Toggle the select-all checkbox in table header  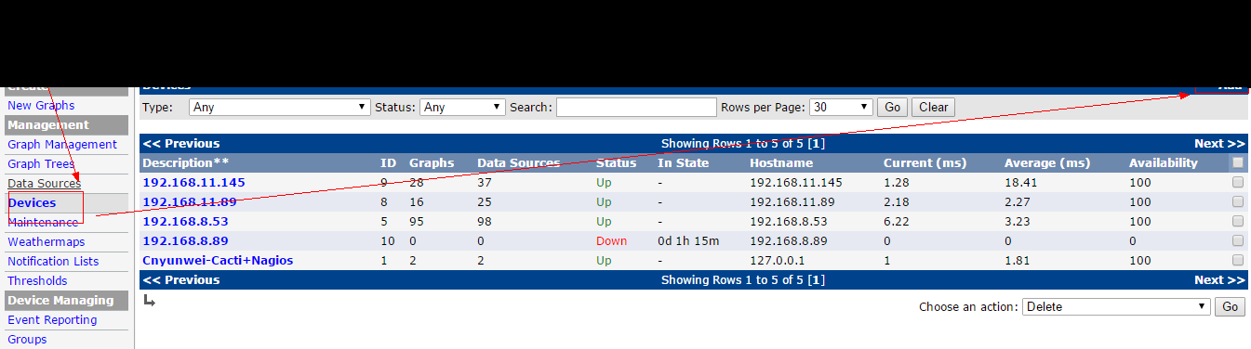click(1237, 162)
